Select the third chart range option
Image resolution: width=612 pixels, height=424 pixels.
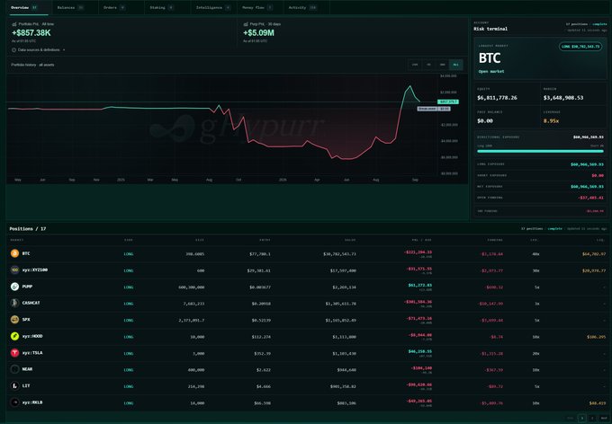(x=442, y=65)
